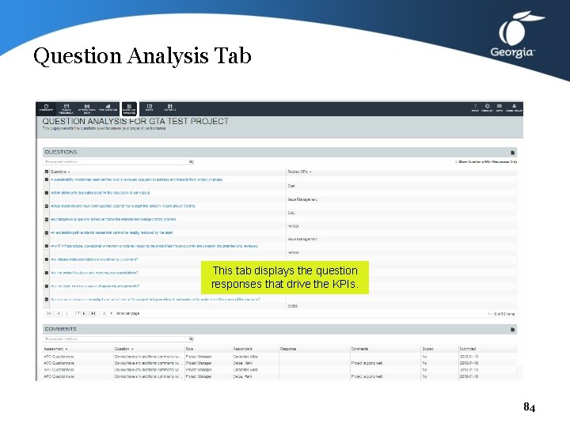The height and width of the screenshot is (427, 570).
Task: Open the sustainability model question link
Action: [x=136, y=179]
